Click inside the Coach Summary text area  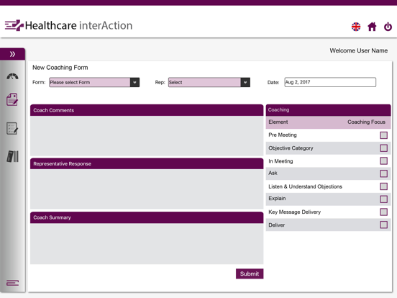tap(147, 243)
